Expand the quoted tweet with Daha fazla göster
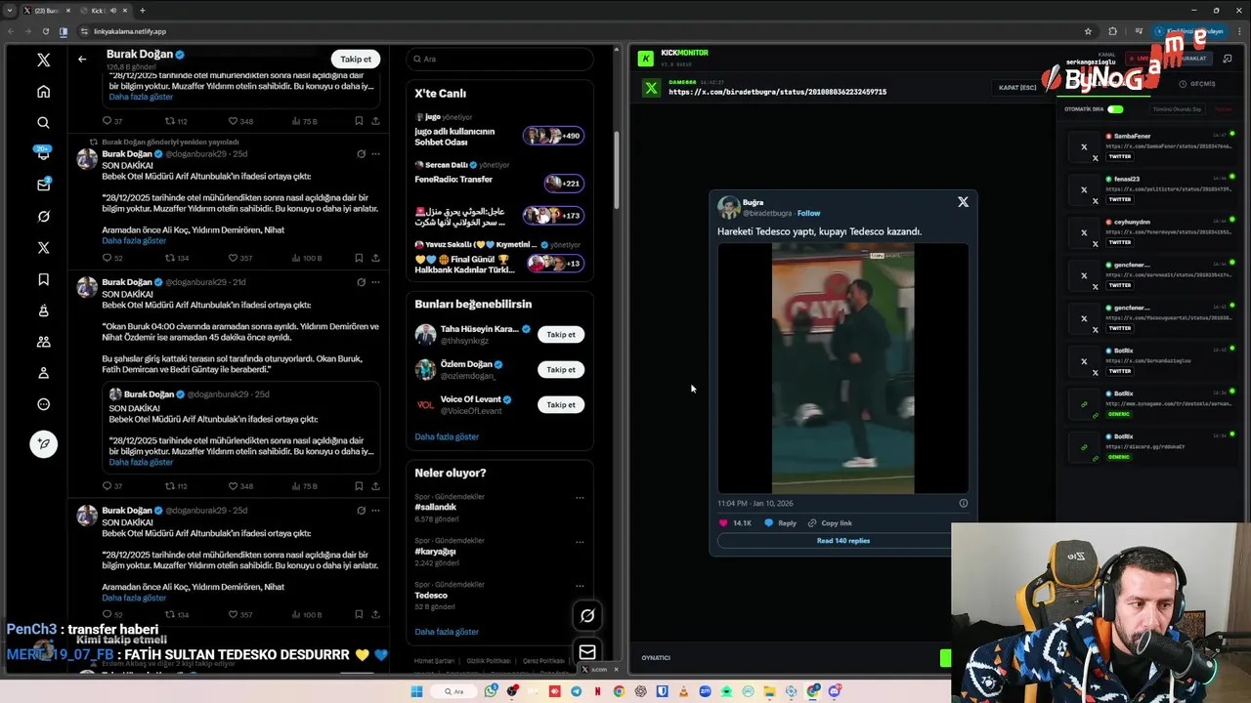The height and width of the screenshot is (703, 1251). pos(141,462)
